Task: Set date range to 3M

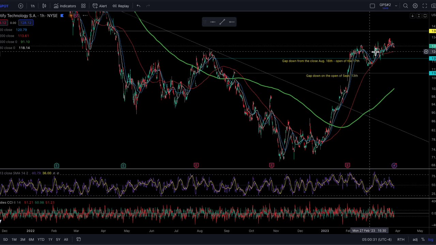Action: [22, 240]
